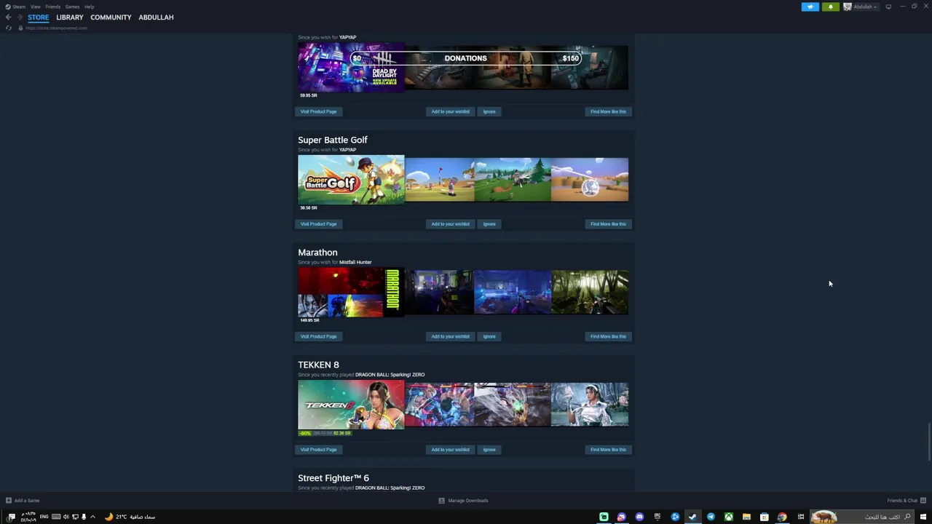Image resolution: width=932 pixels, height=524 pixels.
Task: Click the store URL address text
Action: pyautogui.click(x=56, y=28)
